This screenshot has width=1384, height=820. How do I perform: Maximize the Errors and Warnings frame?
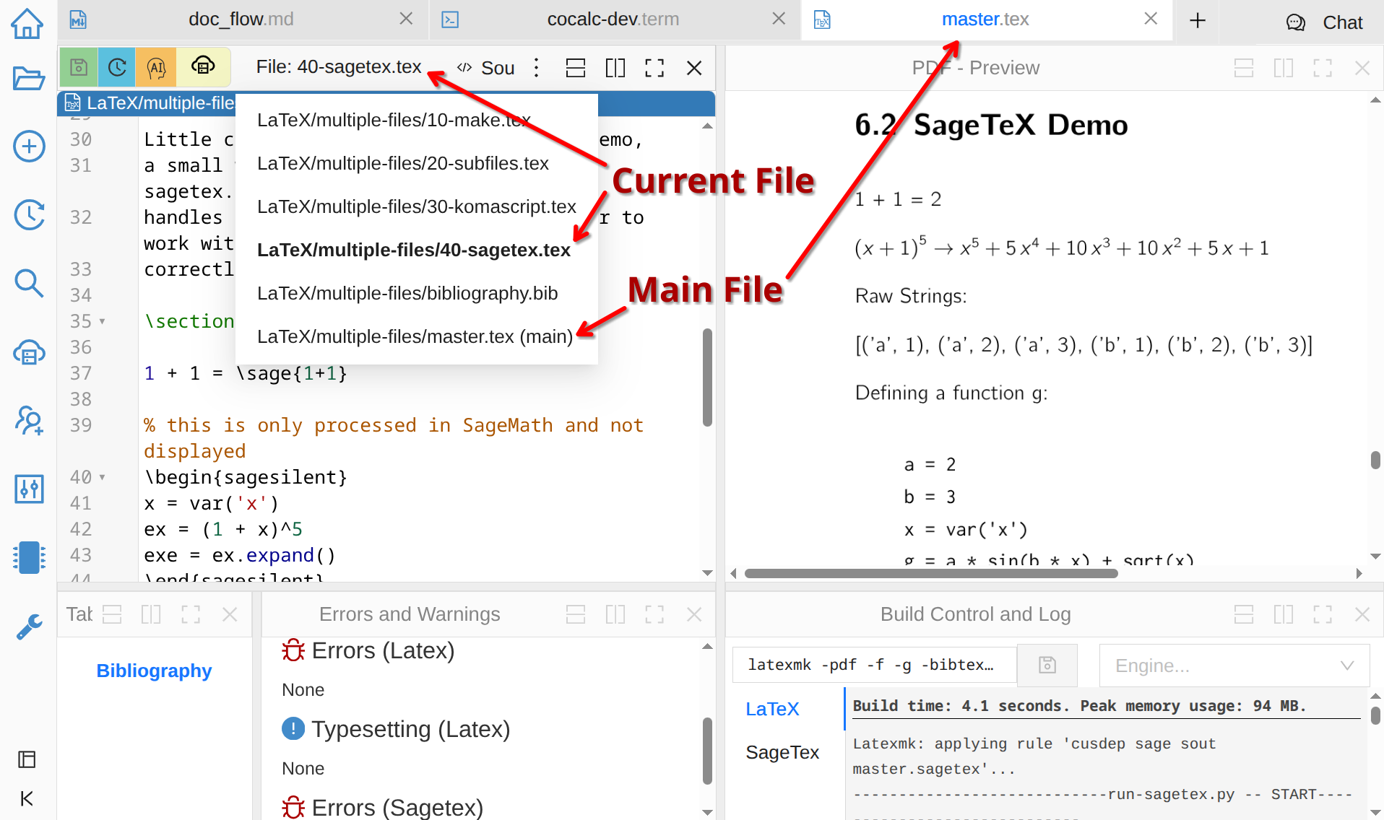click(654, 614)
